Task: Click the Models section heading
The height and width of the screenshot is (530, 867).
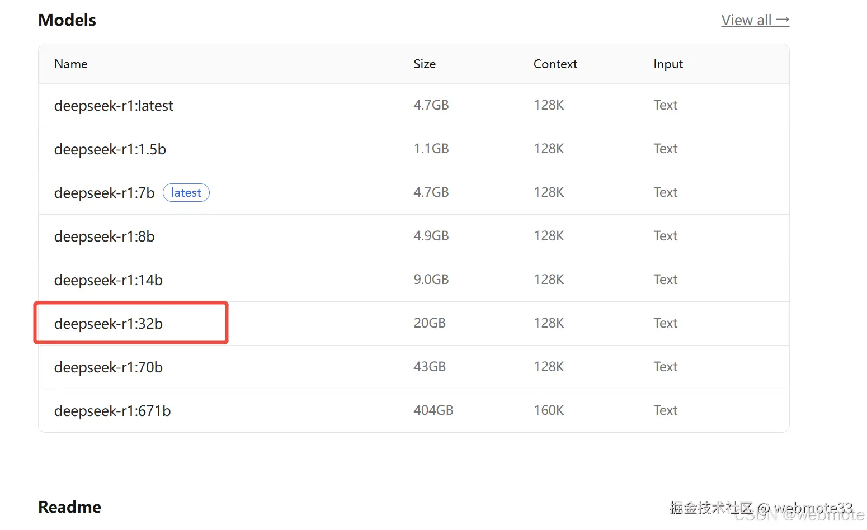Action: point(67,20)
